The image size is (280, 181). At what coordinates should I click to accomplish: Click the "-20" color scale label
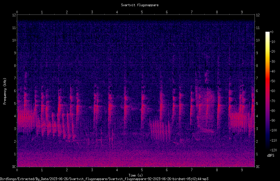272,52
